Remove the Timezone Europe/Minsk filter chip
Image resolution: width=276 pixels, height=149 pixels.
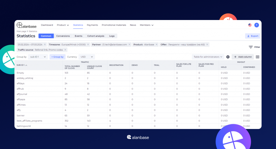point(88,45)
